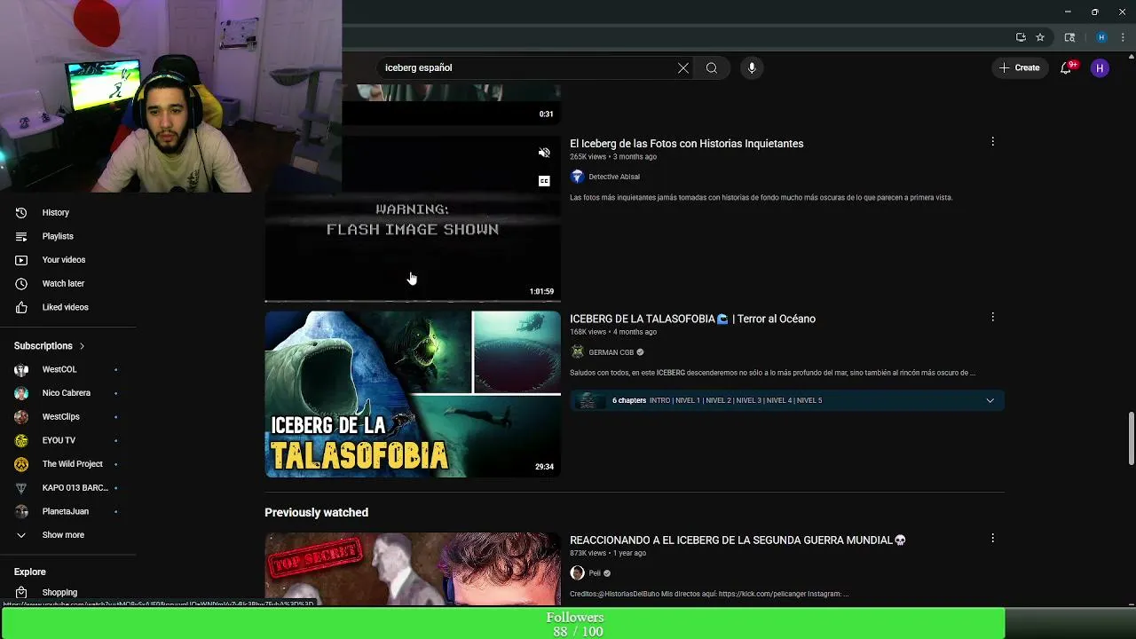Open the notifications bell

[1066, 67]
